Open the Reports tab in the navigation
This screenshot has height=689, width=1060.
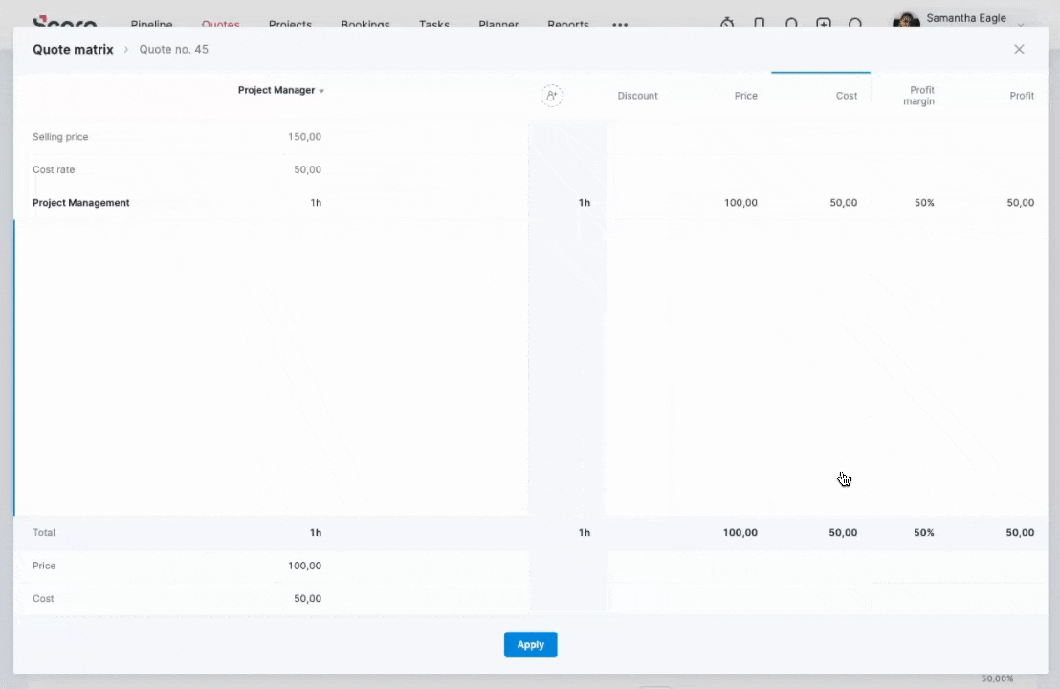pos(568,24)
